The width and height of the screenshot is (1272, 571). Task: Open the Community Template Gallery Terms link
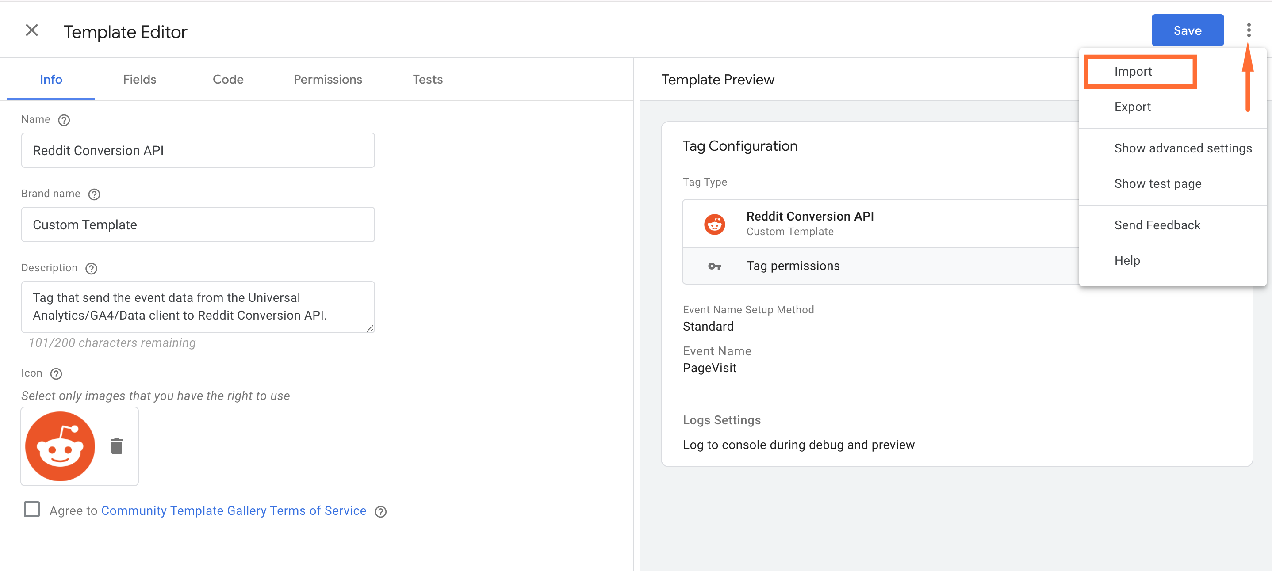(233, 510)
